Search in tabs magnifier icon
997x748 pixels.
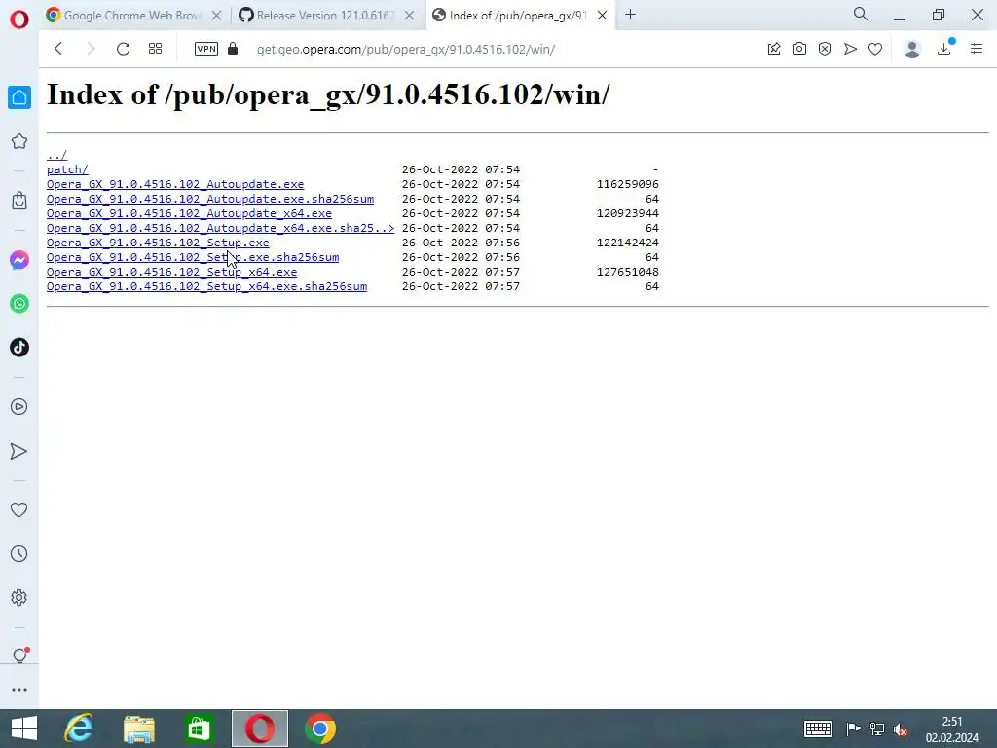[x=861, y=14]
